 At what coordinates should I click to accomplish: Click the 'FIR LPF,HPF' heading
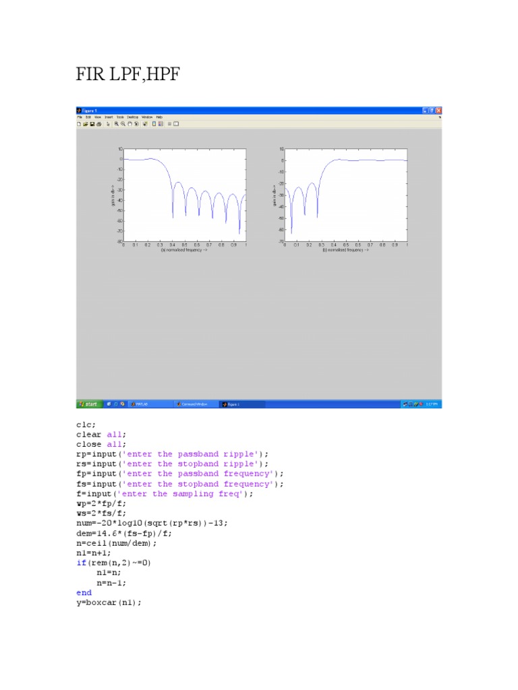(x=127, y=74)
